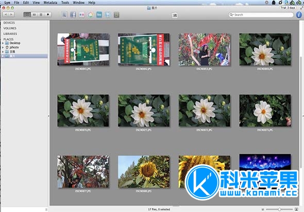304x212 pixels.
Task: Click the Trial 2 days badge
Action: click(288, 8)
